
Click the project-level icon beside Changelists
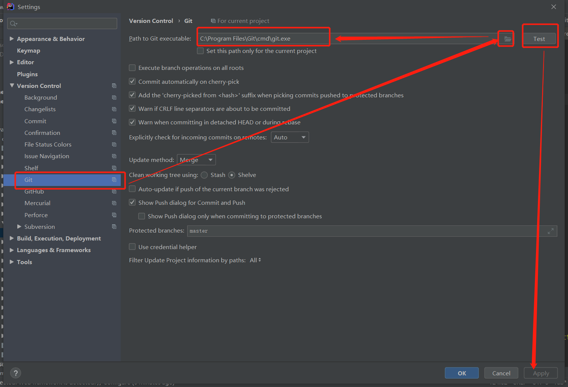pos(114,109)
